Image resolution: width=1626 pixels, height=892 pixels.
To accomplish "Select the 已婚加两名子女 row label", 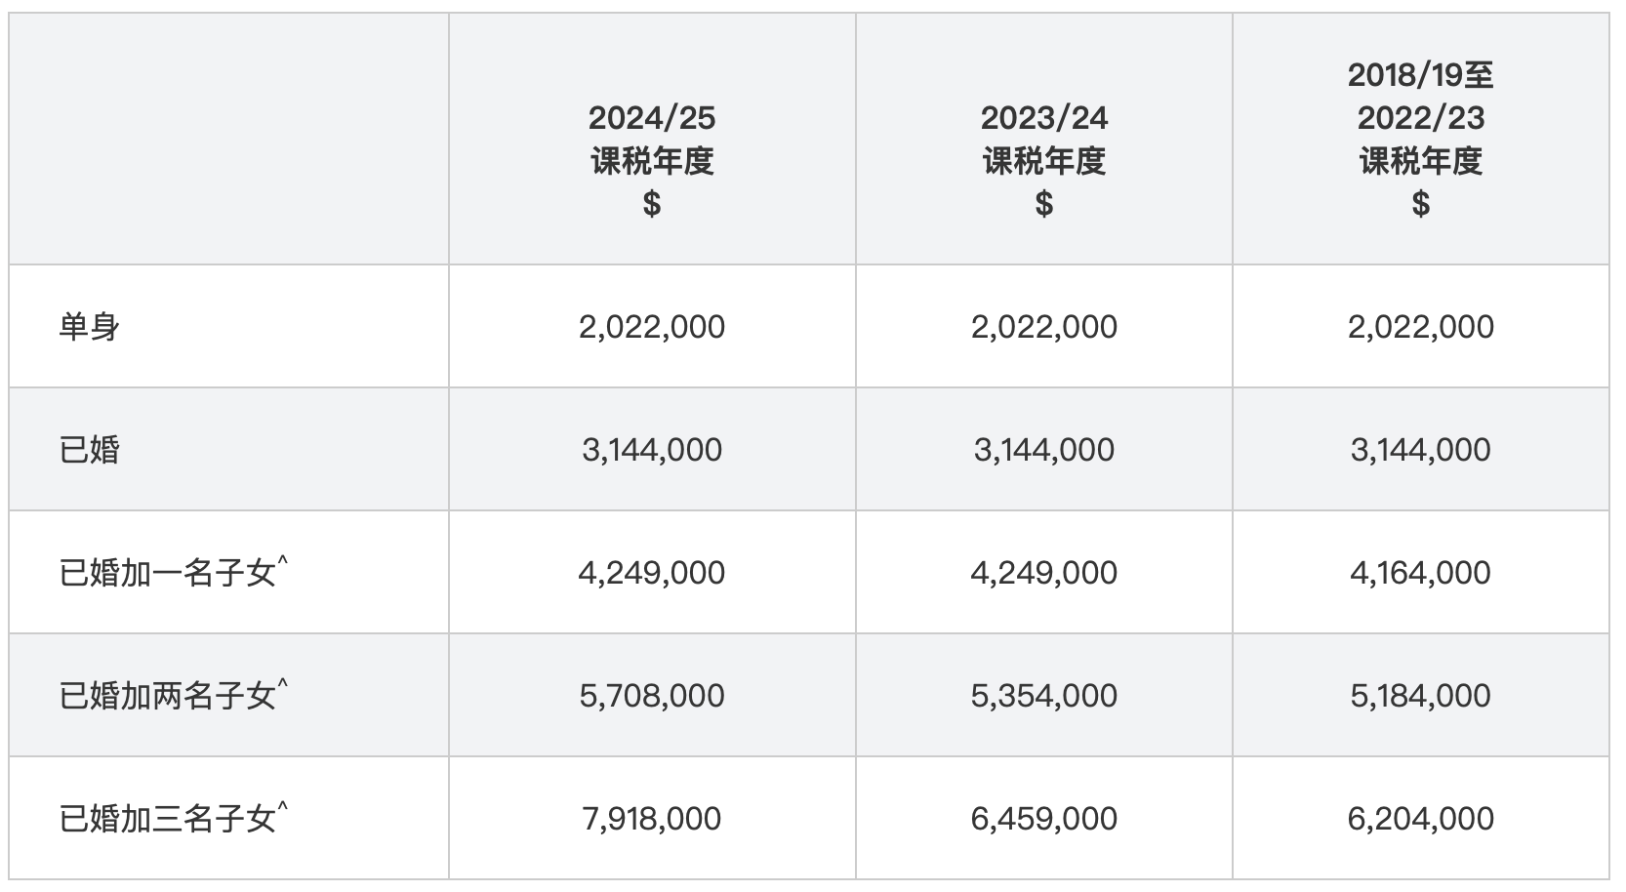I will click(x=174, y=695).
